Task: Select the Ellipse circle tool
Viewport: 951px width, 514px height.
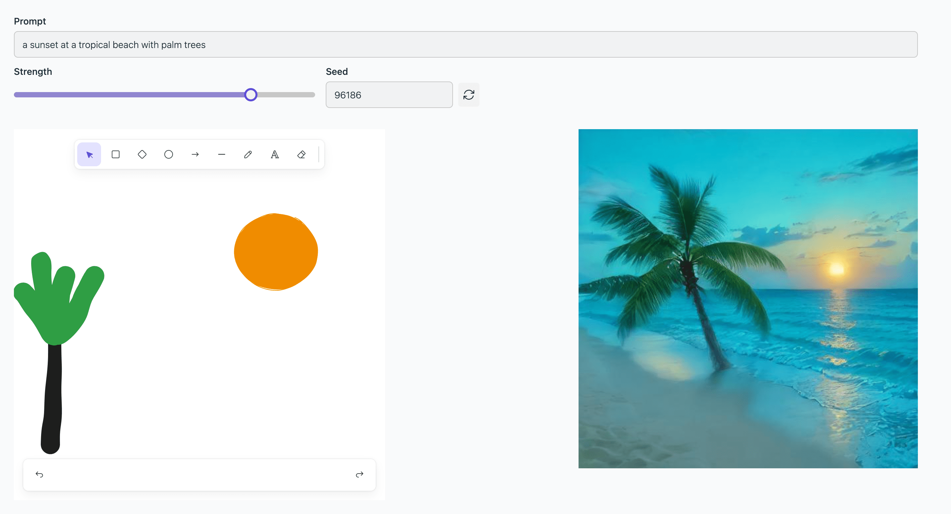Action: [x=169, y=154]
